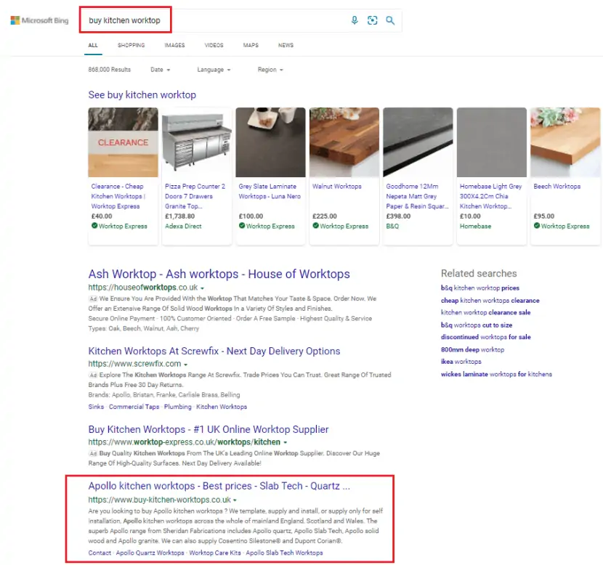
Task: Open 'Apollo kitchen worktops - Best prices' result
Action: (219, 487)
